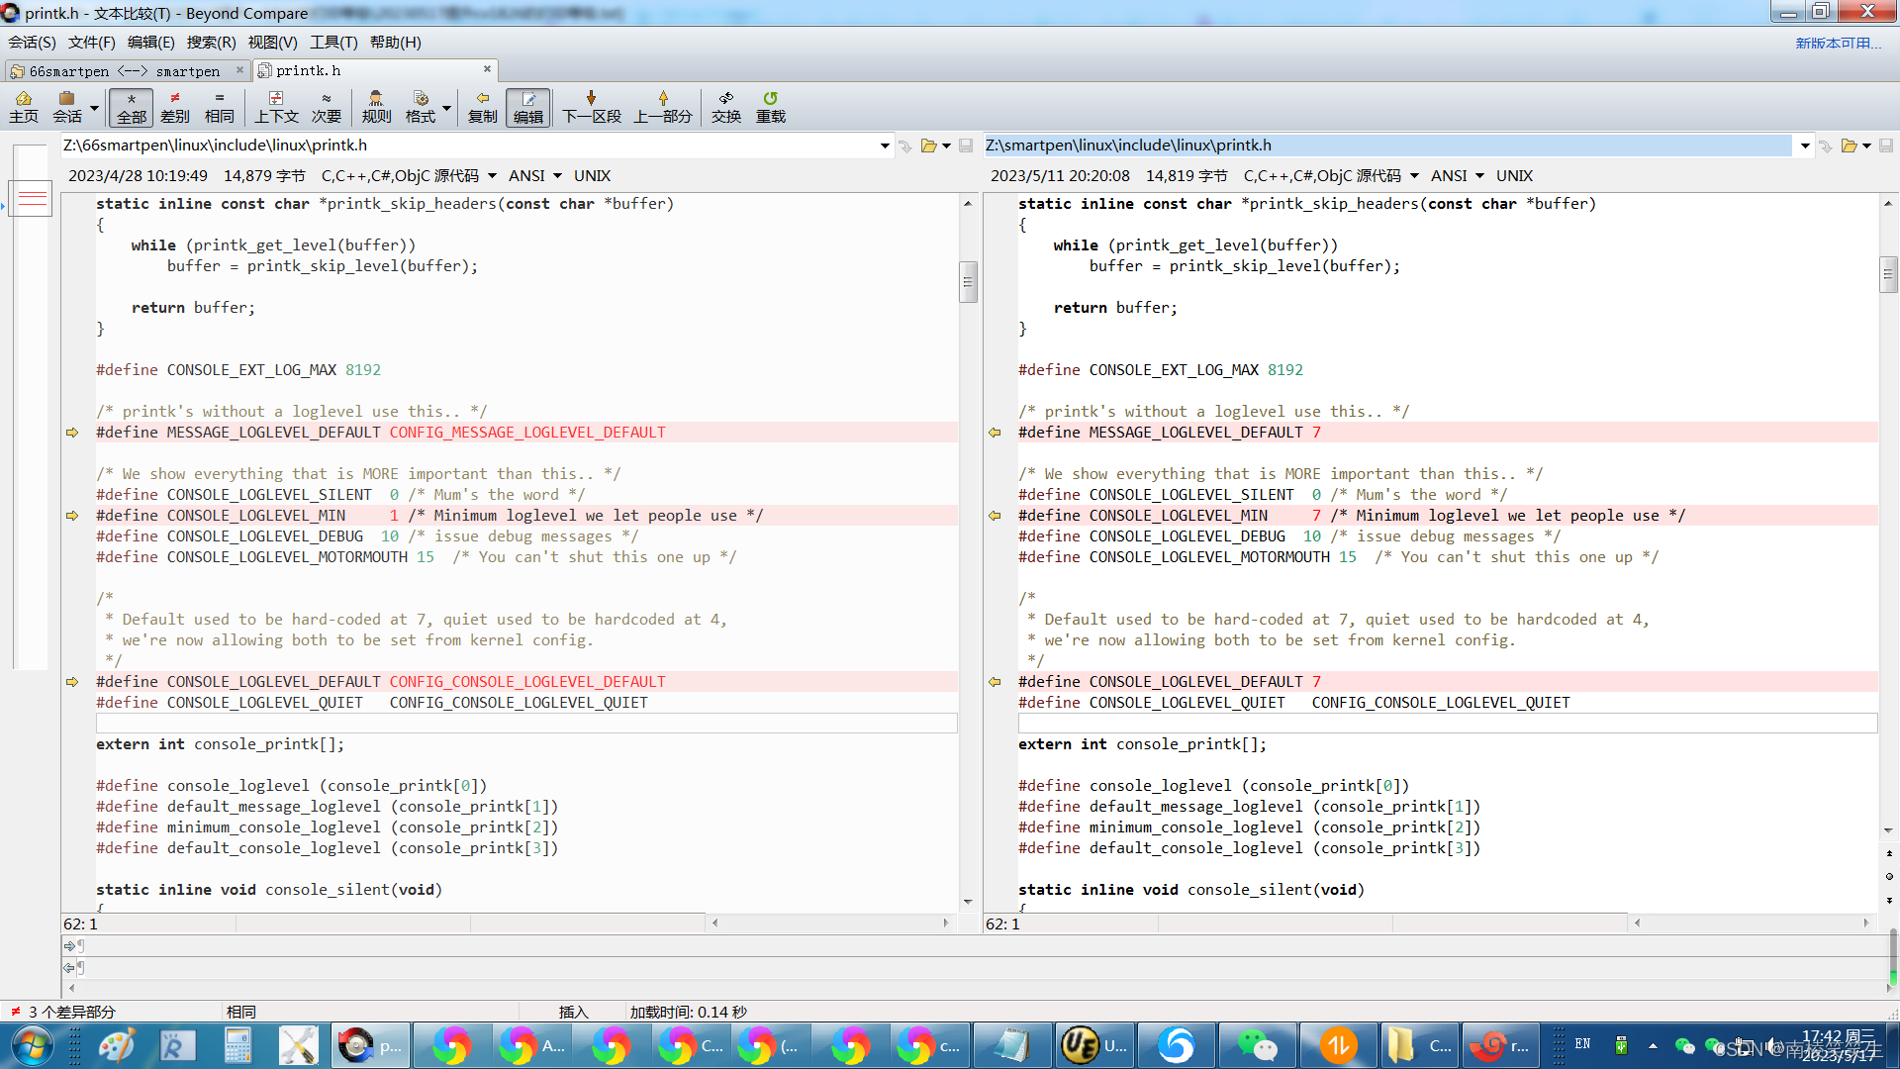Click right file path input field
This screenshot has height=1069, width=1900.
coord(1385,146)
